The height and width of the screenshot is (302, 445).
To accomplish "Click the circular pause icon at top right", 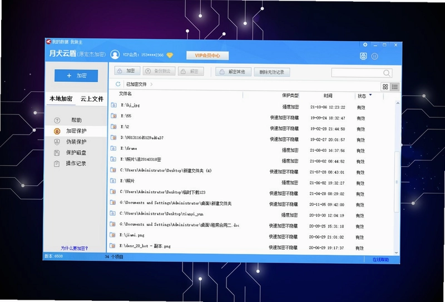I will tap(374, 56).
